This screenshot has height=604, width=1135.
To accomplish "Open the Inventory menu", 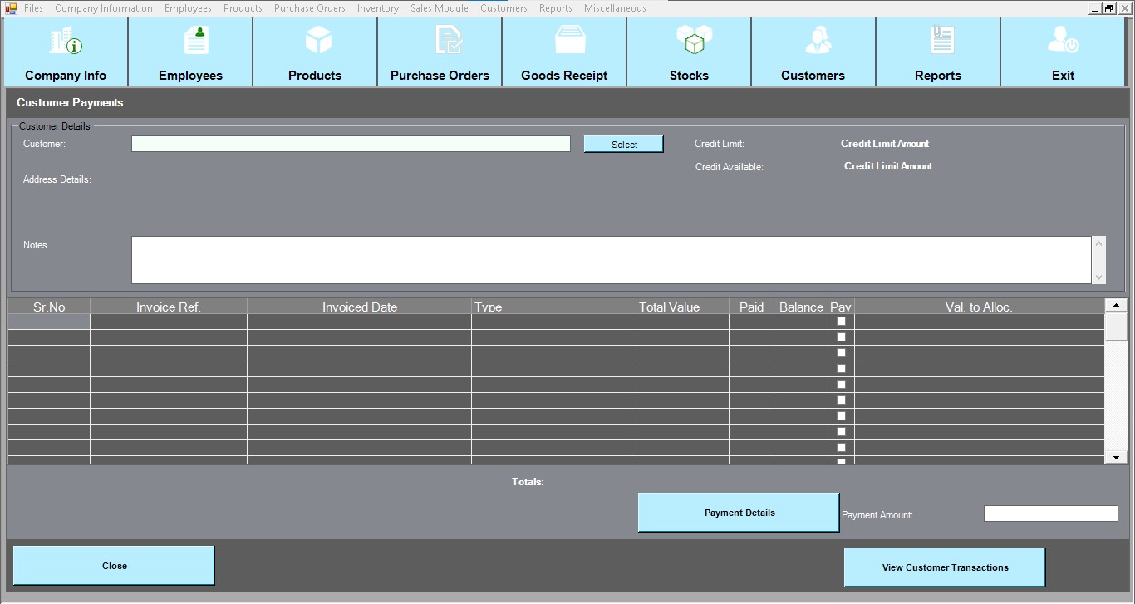I will coord(377,8).
